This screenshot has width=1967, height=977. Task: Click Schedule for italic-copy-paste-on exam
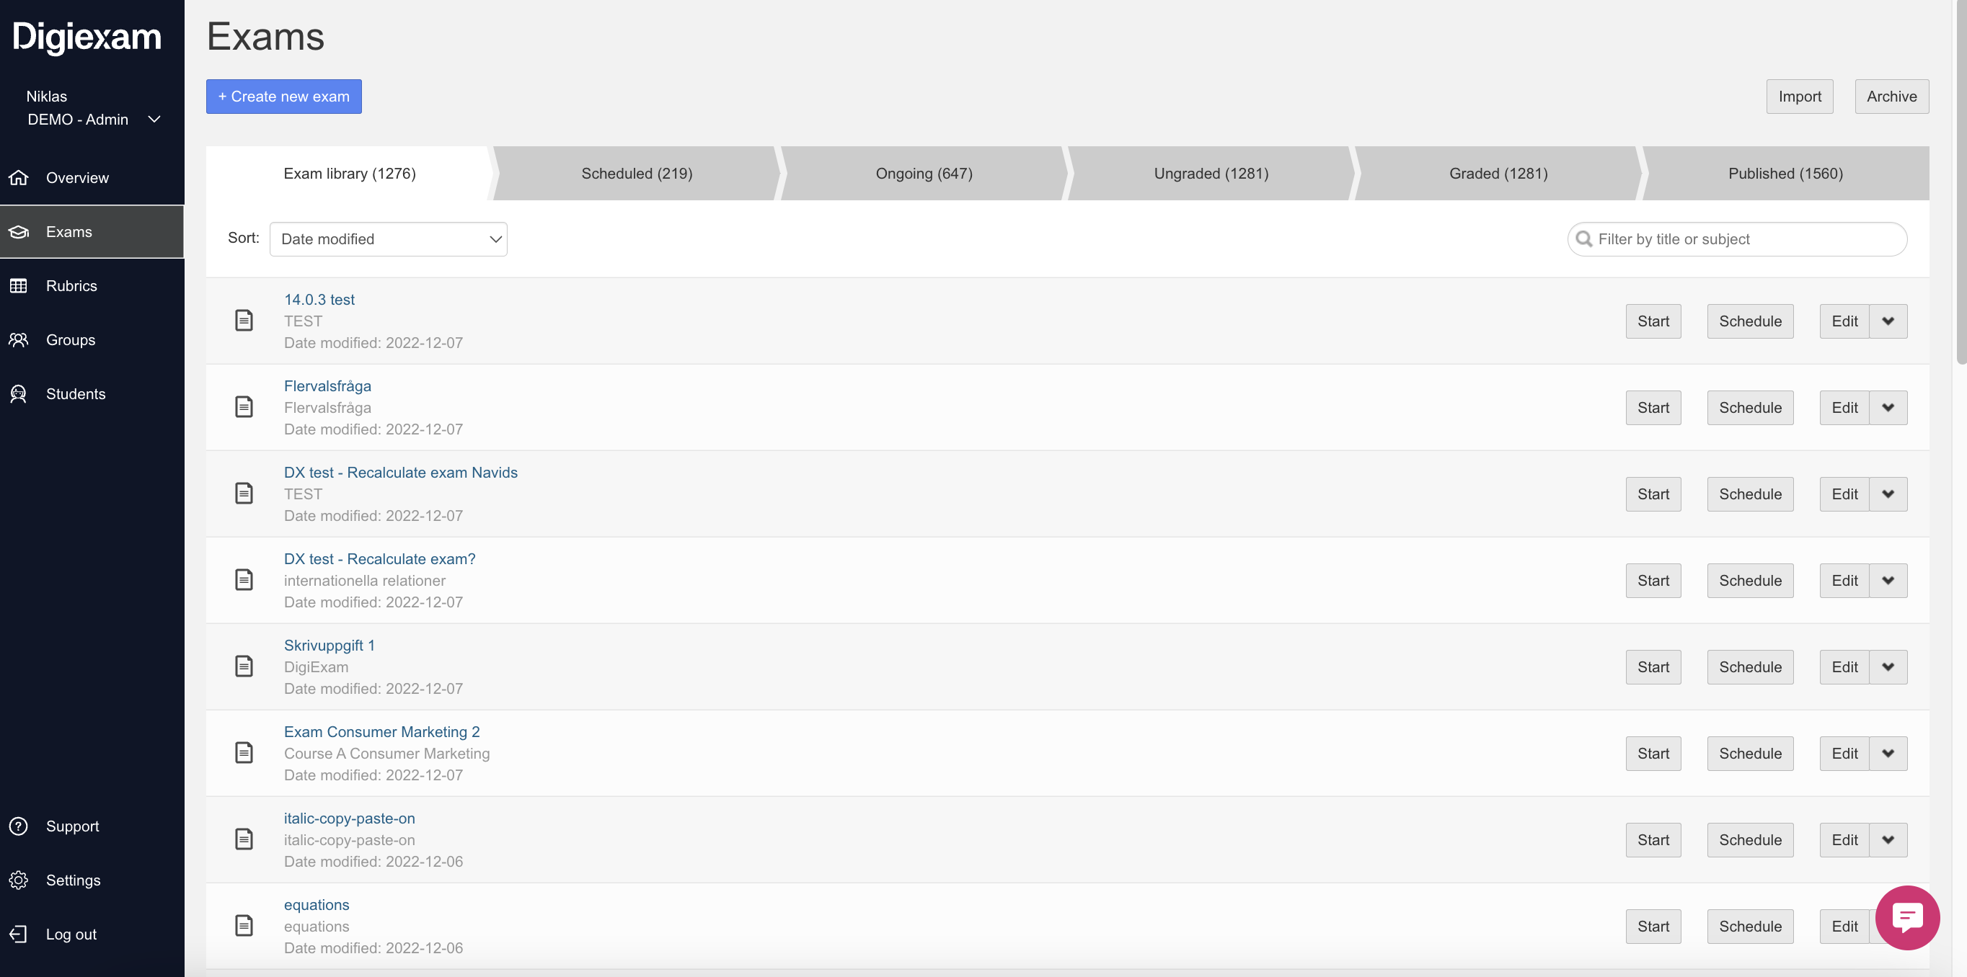[x=1749, y=839]
